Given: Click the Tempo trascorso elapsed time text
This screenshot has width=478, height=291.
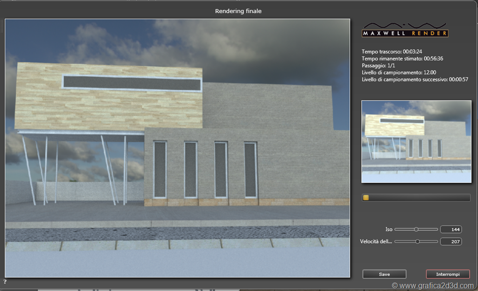Looking at the screenshot, I should [x=392, y=51].
